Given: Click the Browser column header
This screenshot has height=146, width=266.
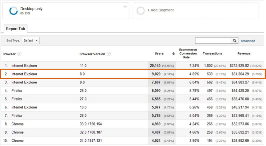Looking at the screenshot, I should click(9, 54).
